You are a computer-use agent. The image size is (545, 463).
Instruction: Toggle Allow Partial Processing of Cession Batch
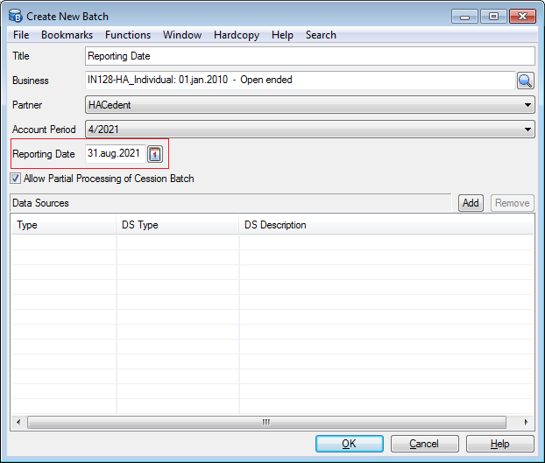click(x=16, y=179)
